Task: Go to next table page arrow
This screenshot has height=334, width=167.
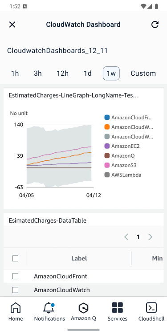Action: pyautogui.click(x=151, y=237)
